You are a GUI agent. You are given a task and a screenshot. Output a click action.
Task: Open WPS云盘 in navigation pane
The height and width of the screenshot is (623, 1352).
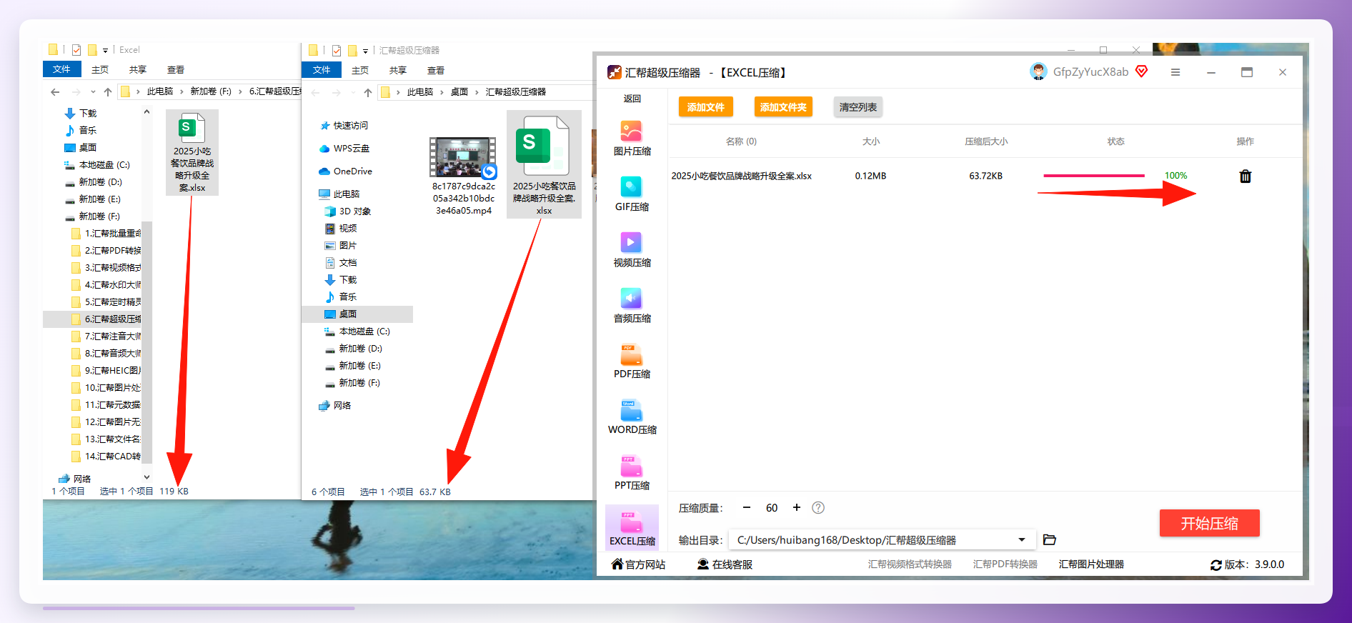pos(344,149)
